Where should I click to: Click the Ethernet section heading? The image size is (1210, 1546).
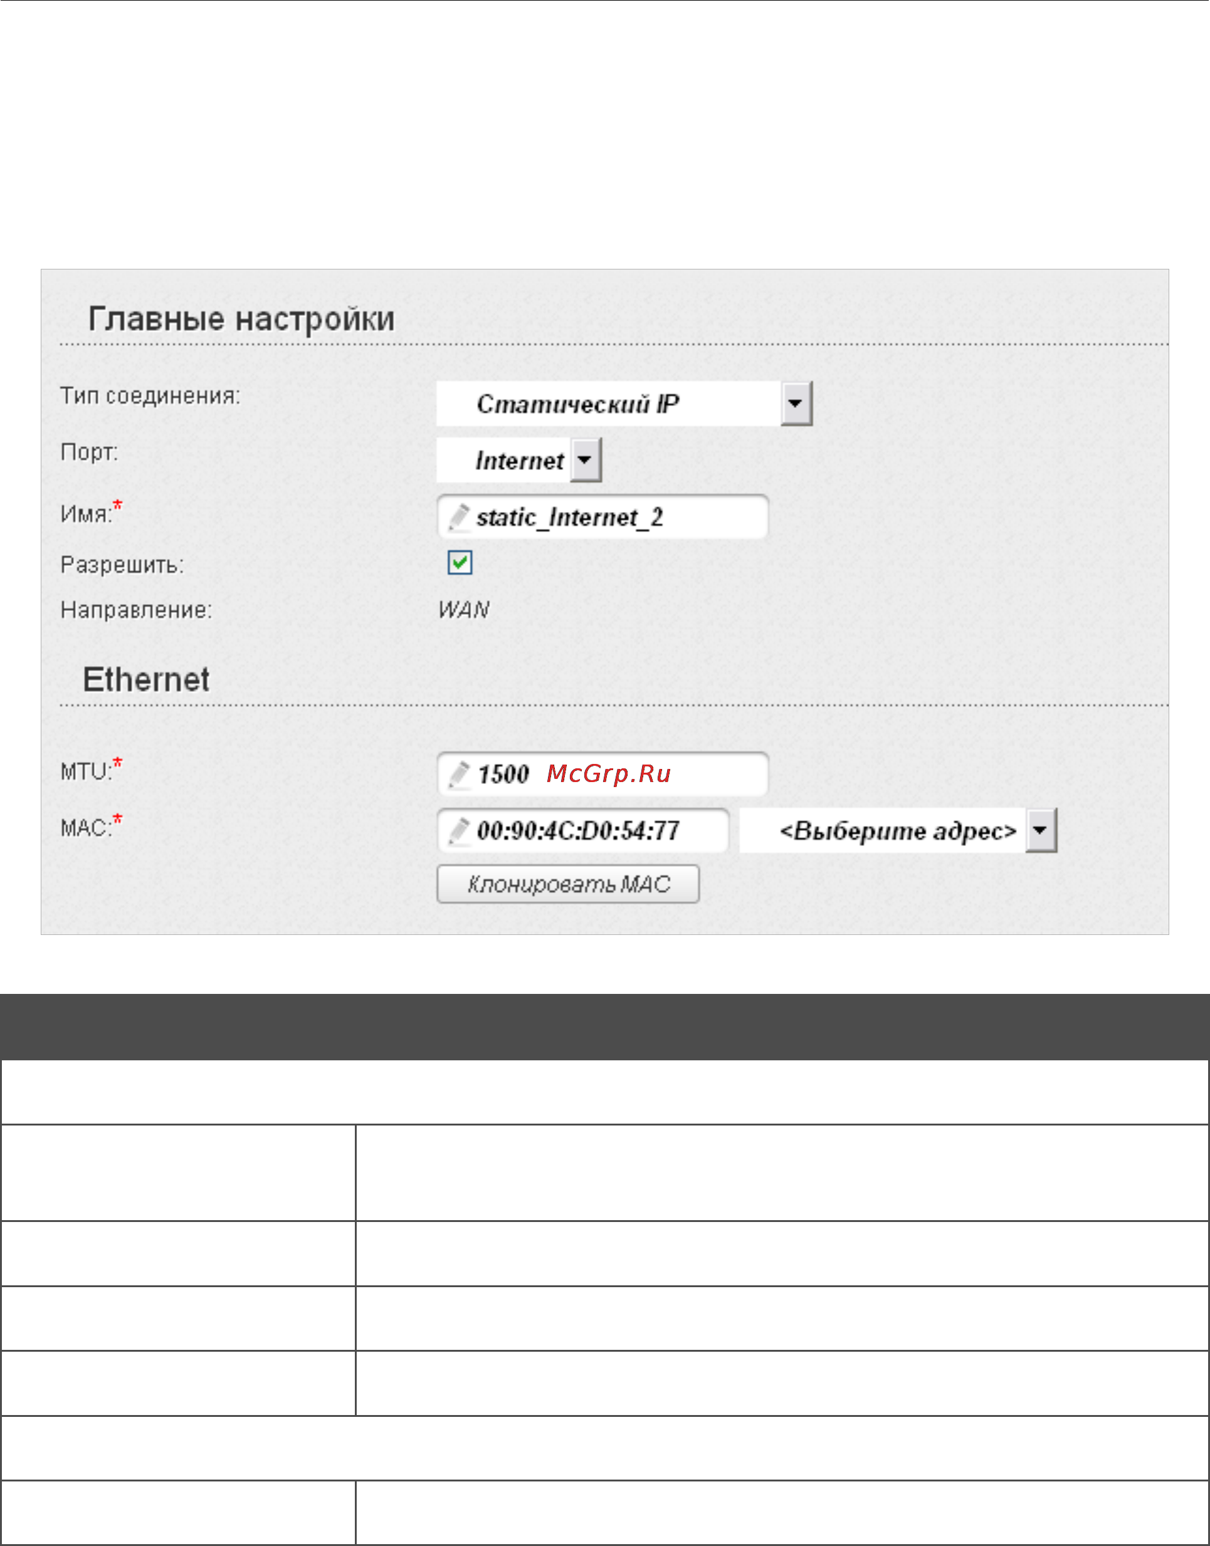pos(146,680)
